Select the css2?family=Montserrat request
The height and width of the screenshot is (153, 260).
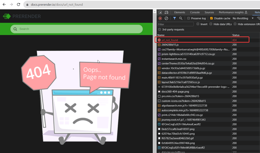196,49
